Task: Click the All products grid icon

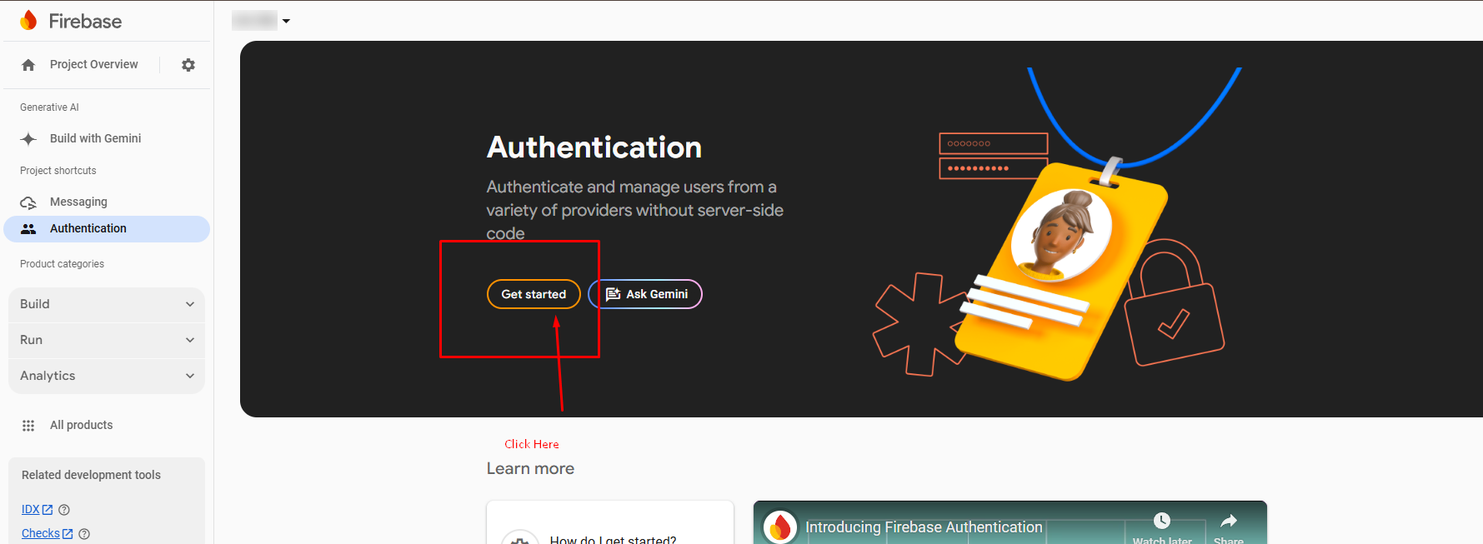Action: (x=28, y=426)
